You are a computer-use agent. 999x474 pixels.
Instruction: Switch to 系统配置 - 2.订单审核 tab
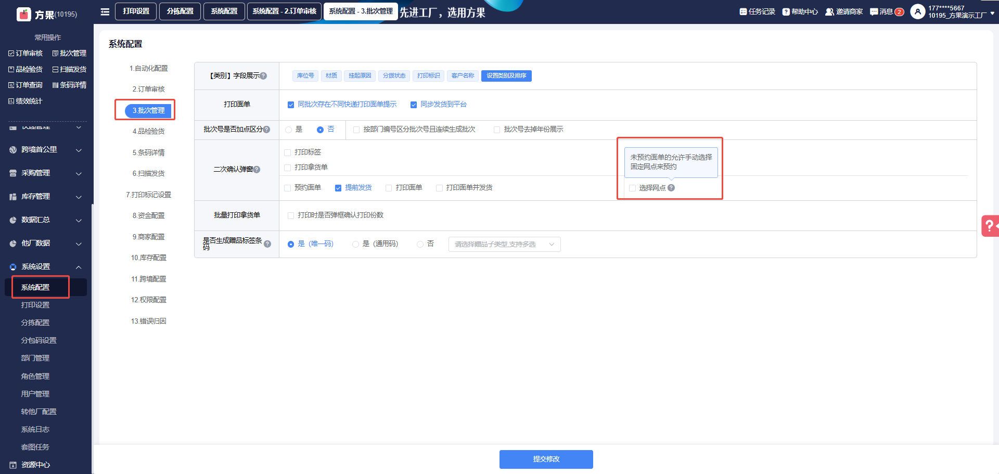tap(284, 11)
